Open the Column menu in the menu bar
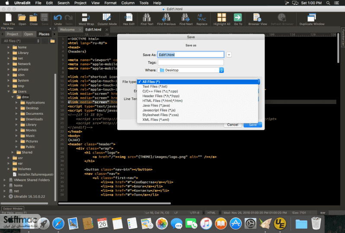The height and width of the screenshot is (233, 345). pyautogui.click(x=128, y=3)
